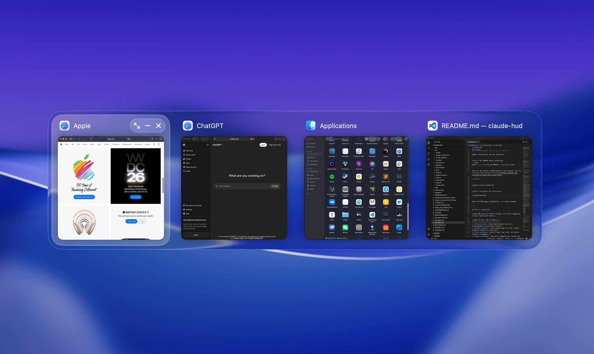
Task: Expand the TIMELINE section in VS Code
Action: [x=436, y=236]
